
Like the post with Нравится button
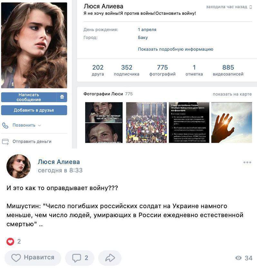click(x=33, y=258)
